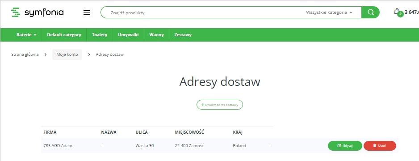Go to Moje konto breadcrumb

(x=67, y=55)
